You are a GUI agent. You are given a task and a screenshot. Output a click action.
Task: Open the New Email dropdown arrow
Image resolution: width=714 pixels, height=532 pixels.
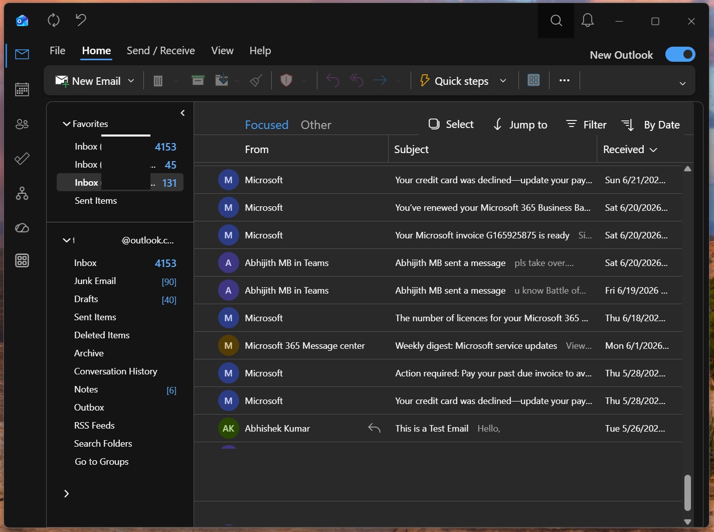click(131, 81)
